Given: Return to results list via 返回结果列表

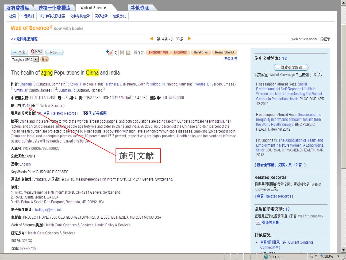Looking at the screenshot, I should [x=24, y=39].
